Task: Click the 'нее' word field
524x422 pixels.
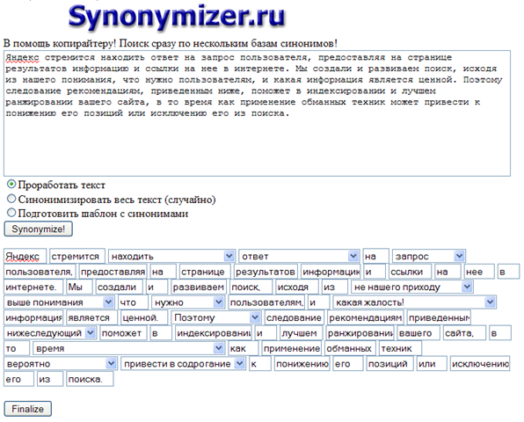Action: [479, 272]
